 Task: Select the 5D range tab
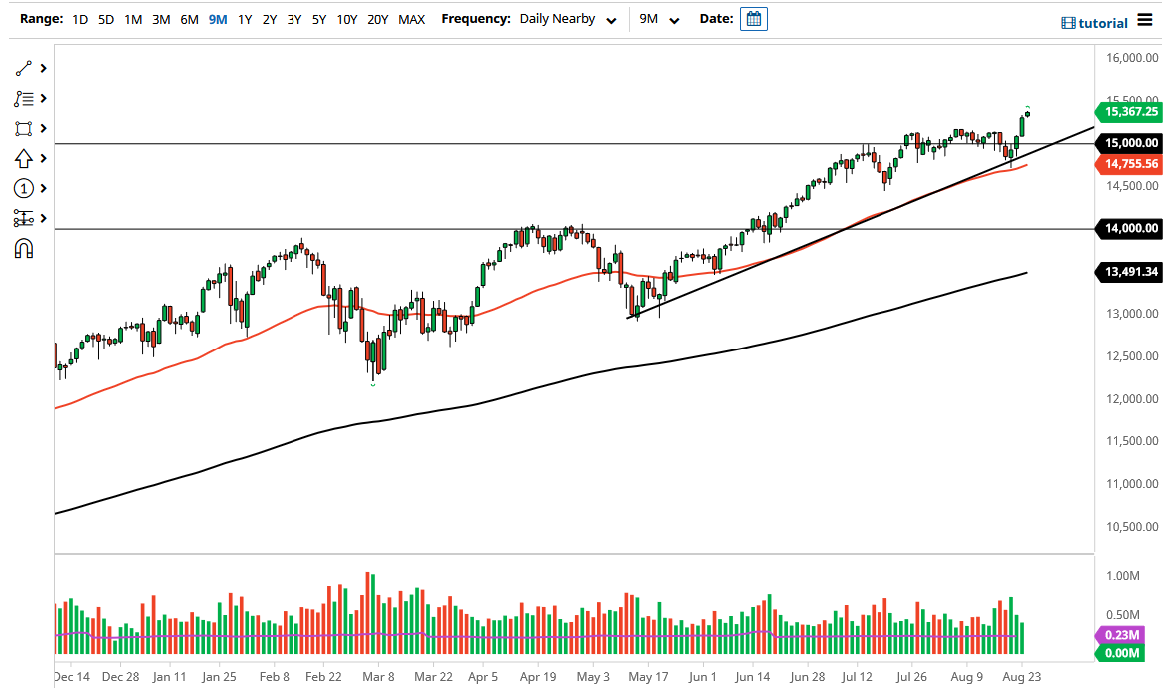click(x=105, y=19)
